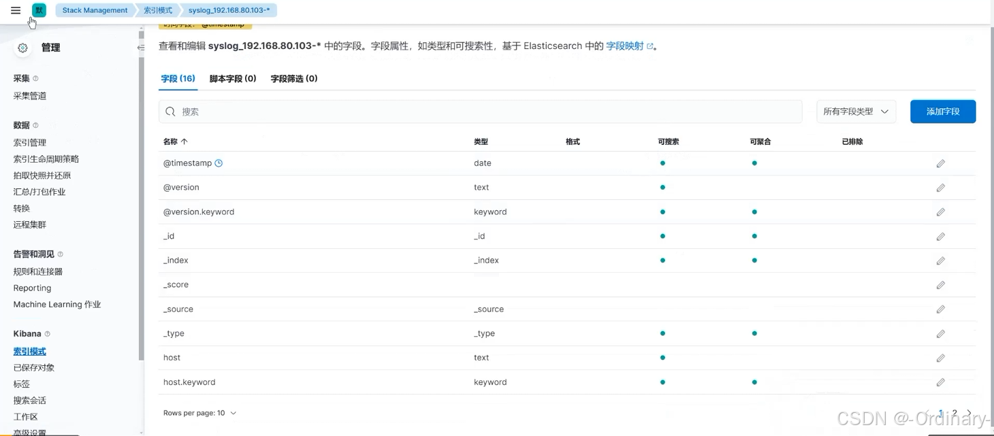Click the 可搜索 column header
Viewport: 994px width, 436px height.
click(669, 141)
